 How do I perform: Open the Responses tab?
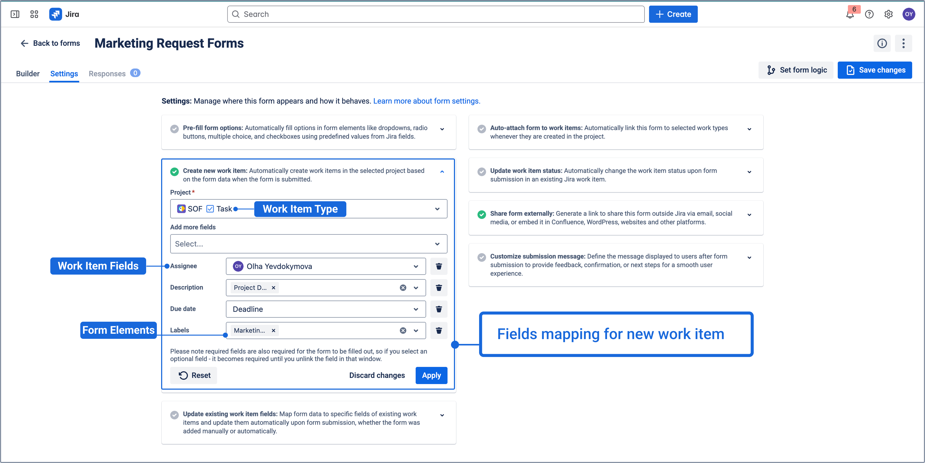pyautogui.click(x=107, y=74)
